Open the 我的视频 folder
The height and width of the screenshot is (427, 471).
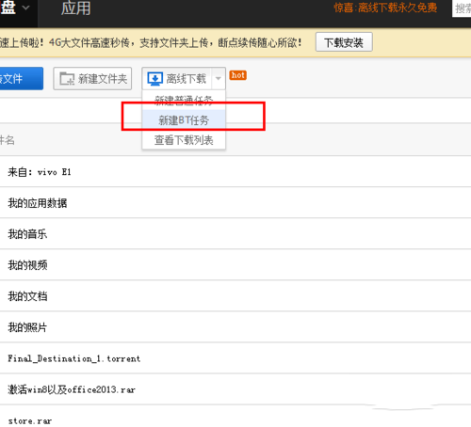[x=27, y=265]
